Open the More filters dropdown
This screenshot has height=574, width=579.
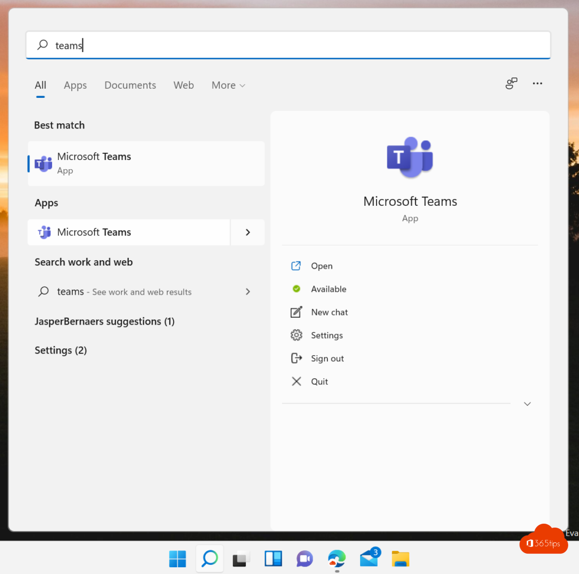click(228, 85)
